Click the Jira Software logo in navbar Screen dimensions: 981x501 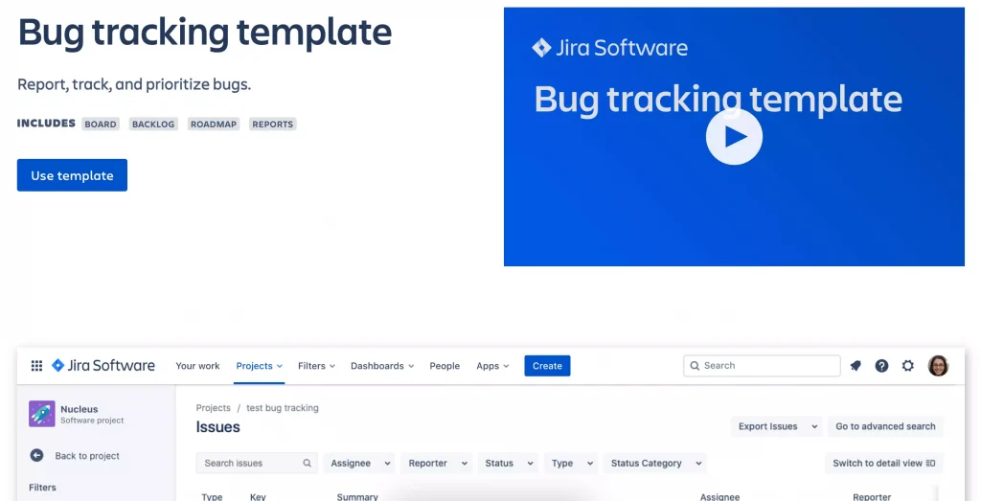[103, 366]
